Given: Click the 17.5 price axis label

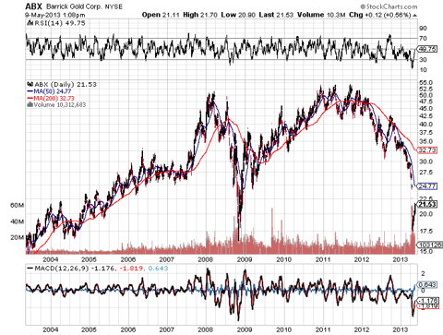Looking at the screenshot, I should pyautogui.click(x=425, y=231).
